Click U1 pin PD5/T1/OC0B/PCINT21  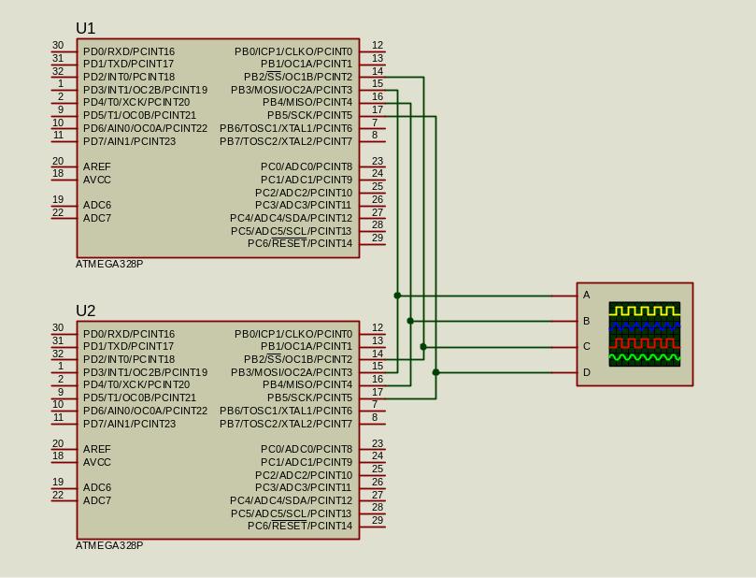click(x=140, y=115)
